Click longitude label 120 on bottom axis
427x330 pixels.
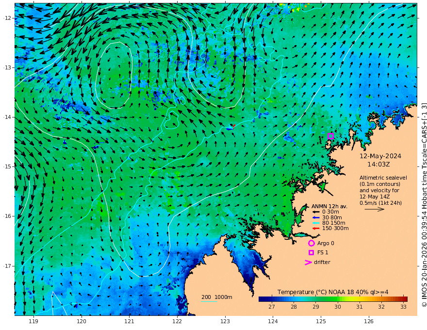(82, 322)
